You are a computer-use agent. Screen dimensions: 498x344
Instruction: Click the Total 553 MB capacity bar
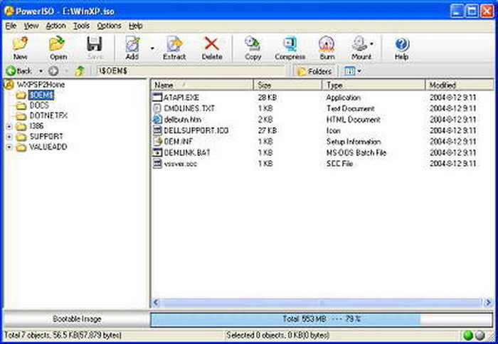pyautogui.click(x=322, y=319)
